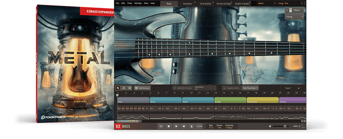The image size is (343, 139).
Task: Adjust the master volume slider knob
Action: point(285,126)
